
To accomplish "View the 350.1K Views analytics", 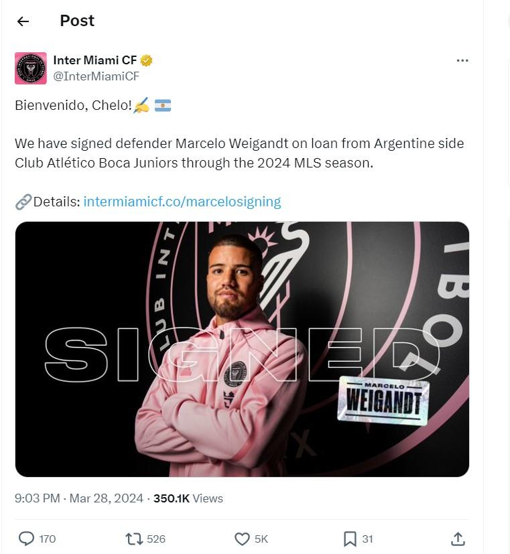I will point(188,498).
